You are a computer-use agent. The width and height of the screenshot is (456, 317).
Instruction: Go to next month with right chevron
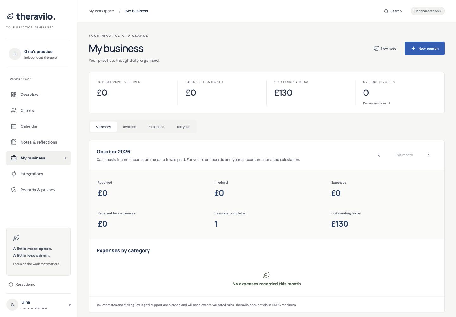click(x=429, y=155)
